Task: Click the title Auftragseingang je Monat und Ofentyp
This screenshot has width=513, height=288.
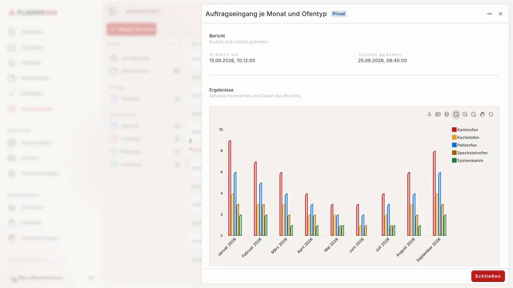Action: (x=266, y=14)
